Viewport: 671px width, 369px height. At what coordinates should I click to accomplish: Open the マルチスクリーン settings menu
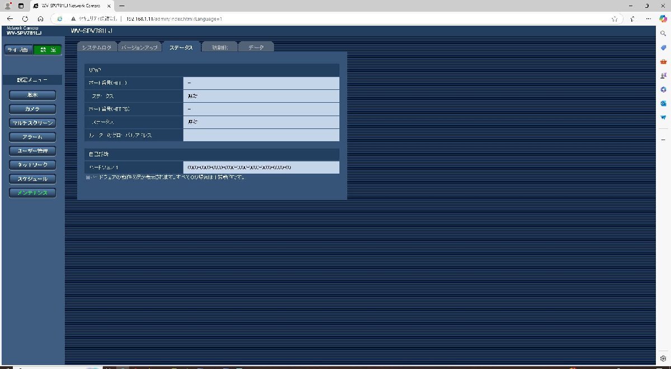(x=32, y=123)
